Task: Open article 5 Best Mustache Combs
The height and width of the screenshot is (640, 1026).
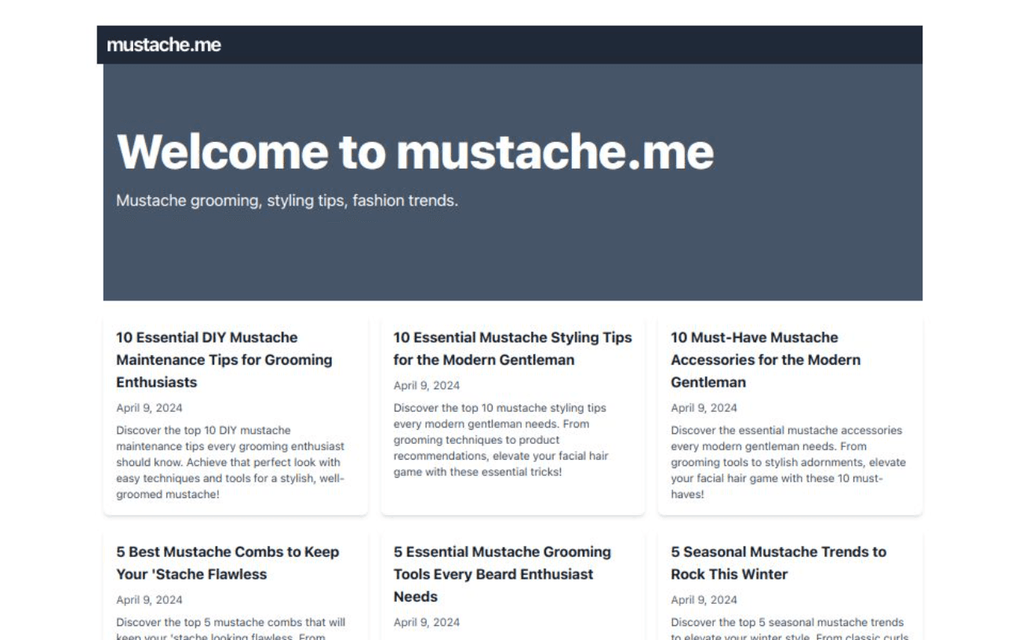Action: 227,562
